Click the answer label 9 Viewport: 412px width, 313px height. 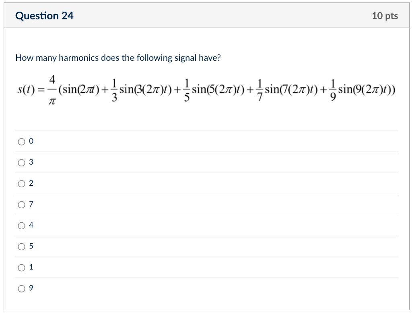click(31, 288)
